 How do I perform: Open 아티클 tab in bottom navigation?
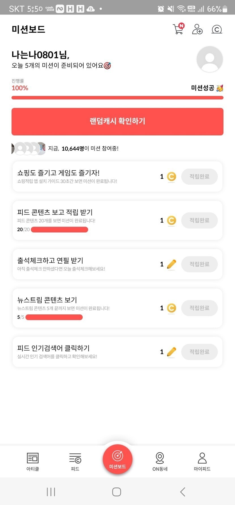(x=33, y=461)
